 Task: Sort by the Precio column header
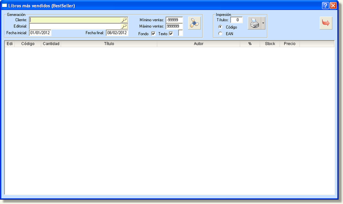(290, 44)
